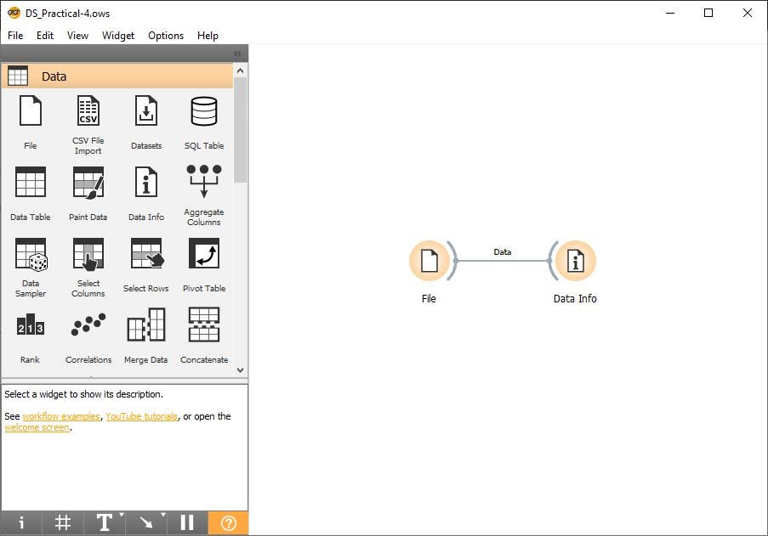Open the View menu
Screen dimensions: 768x536
pyautogui.click(x=77, y=35)
